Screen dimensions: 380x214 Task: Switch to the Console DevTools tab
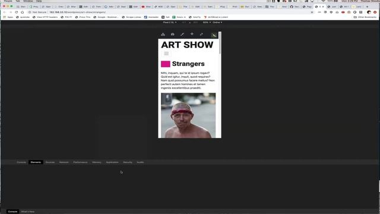pyautogui.click(x=21, y=162)
